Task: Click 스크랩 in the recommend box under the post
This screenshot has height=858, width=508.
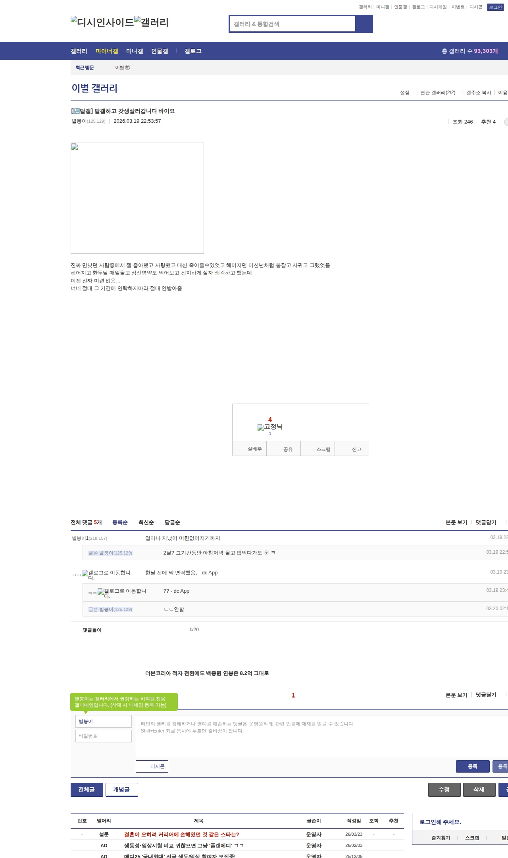Action: (x=318, y=448)
